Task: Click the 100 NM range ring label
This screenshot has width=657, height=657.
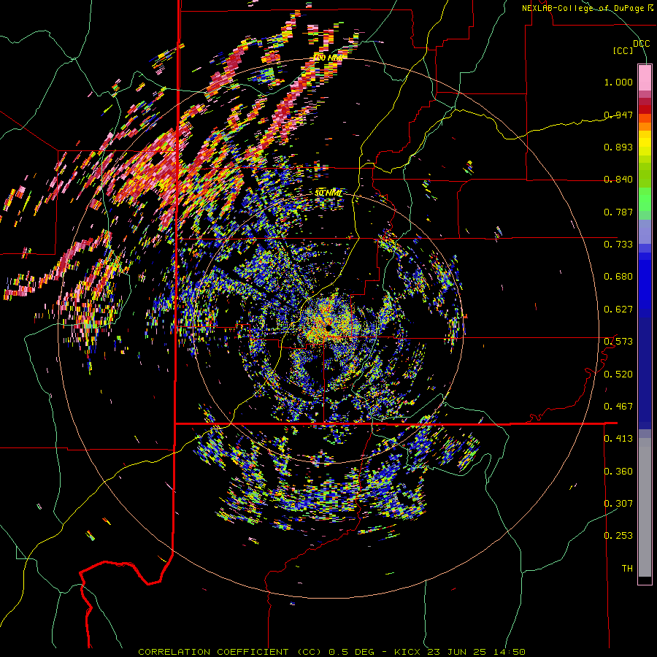Action: 328,58
